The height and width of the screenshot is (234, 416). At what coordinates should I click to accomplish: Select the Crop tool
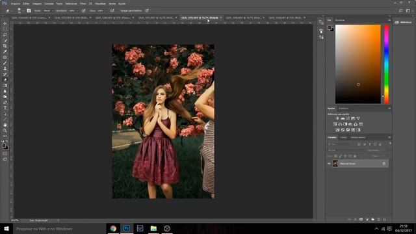tap(5, 46)
